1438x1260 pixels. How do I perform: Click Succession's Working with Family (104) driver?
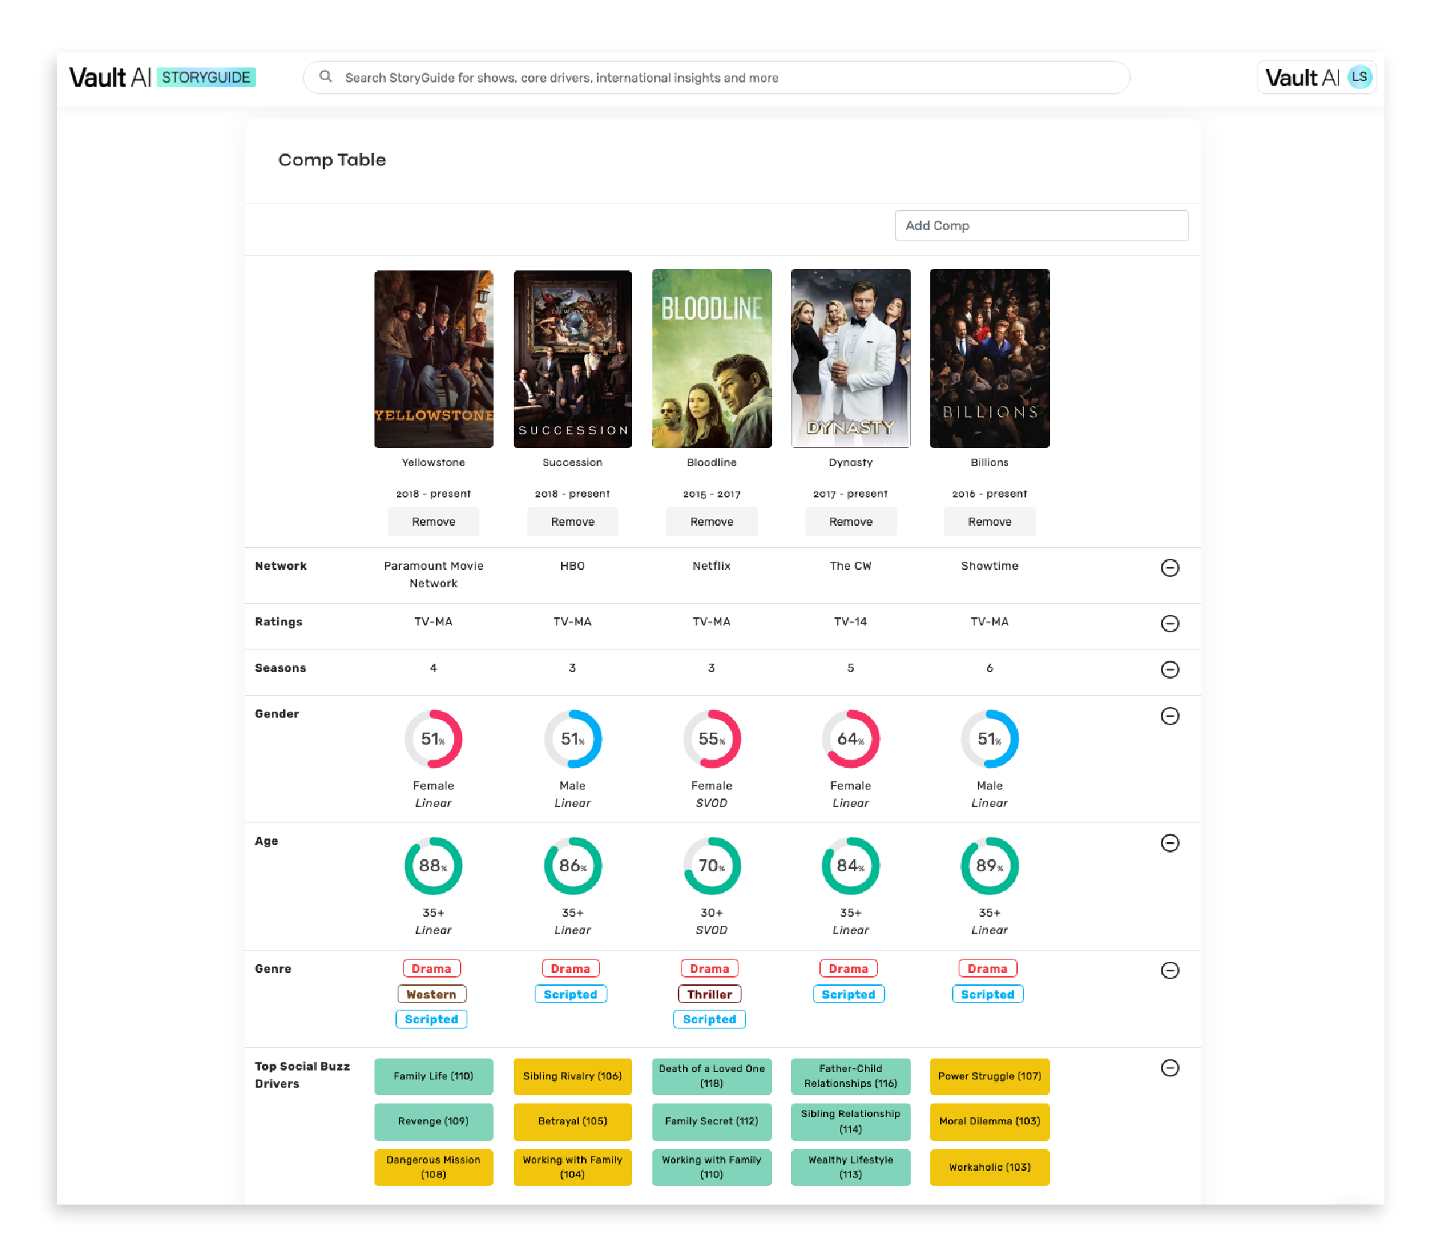tap(573, 1167)
